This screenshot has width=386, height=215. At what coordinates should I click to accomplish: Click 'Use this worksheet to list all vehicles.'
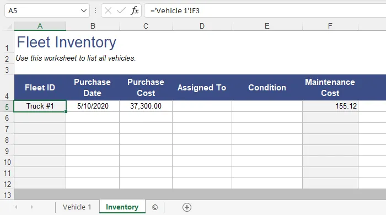(76, 58)
